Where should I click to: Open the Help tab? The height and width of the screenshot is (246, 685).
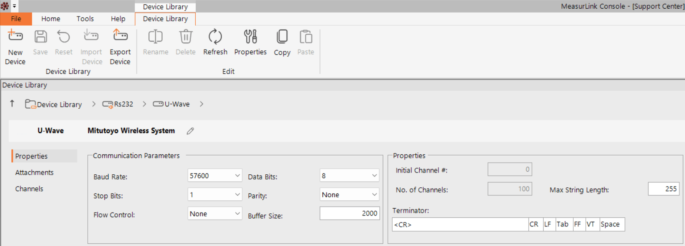point(118,19)
